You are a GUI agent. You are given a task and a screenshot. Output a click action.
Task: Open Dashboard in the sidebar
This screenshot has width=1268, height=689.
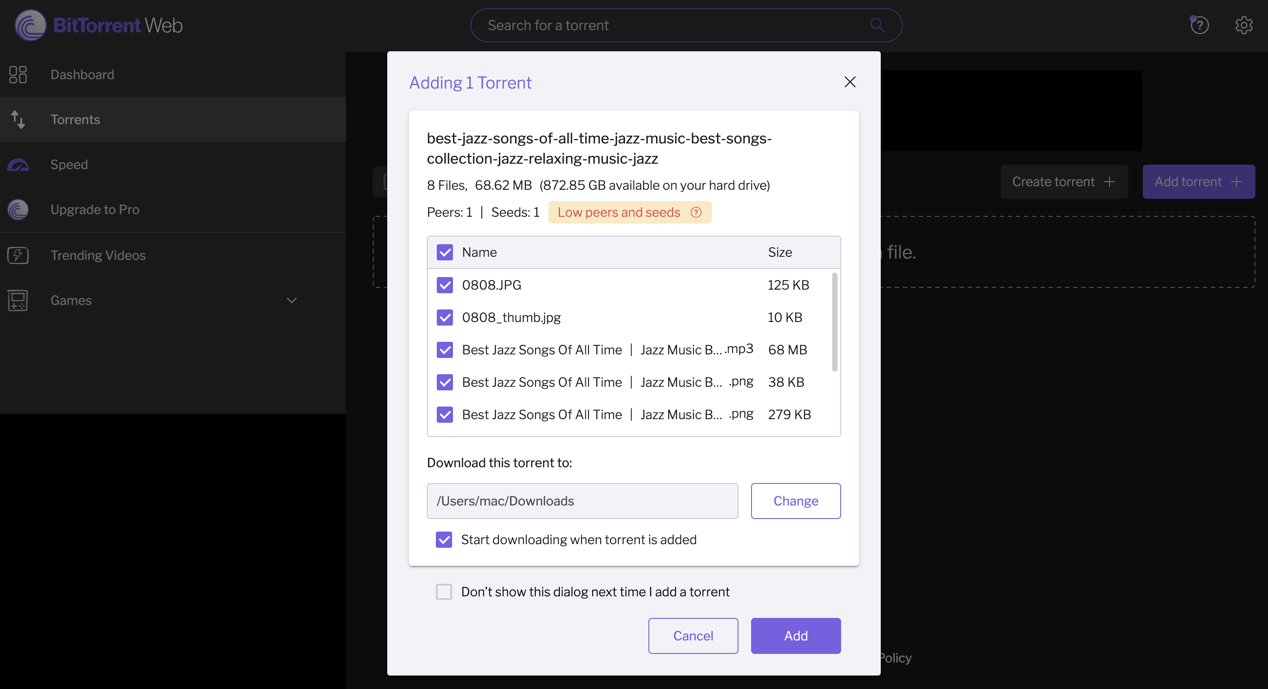(x=173, y=75)
